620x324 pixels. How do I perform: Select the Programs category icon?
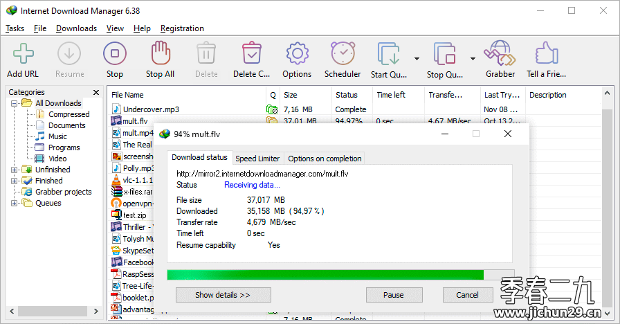pyautogui.click(x=39, y=147)
